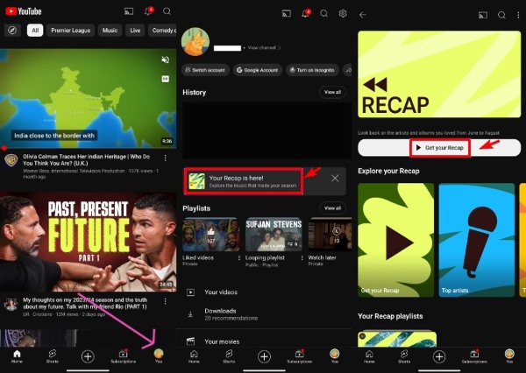The image size is (526, 373).
Task: Open options menu for the Olivia Colman video
Action: 165,158
